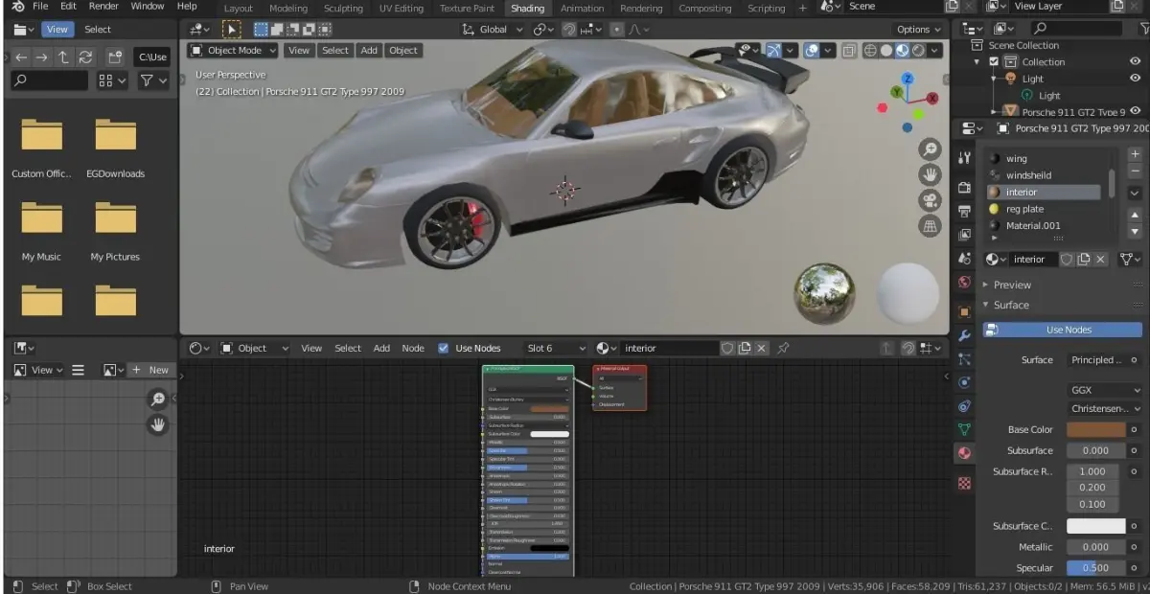The image size is (1150, 594).
Task: Click the Subsurface Color white swatch
Action: click(1096, 526)
